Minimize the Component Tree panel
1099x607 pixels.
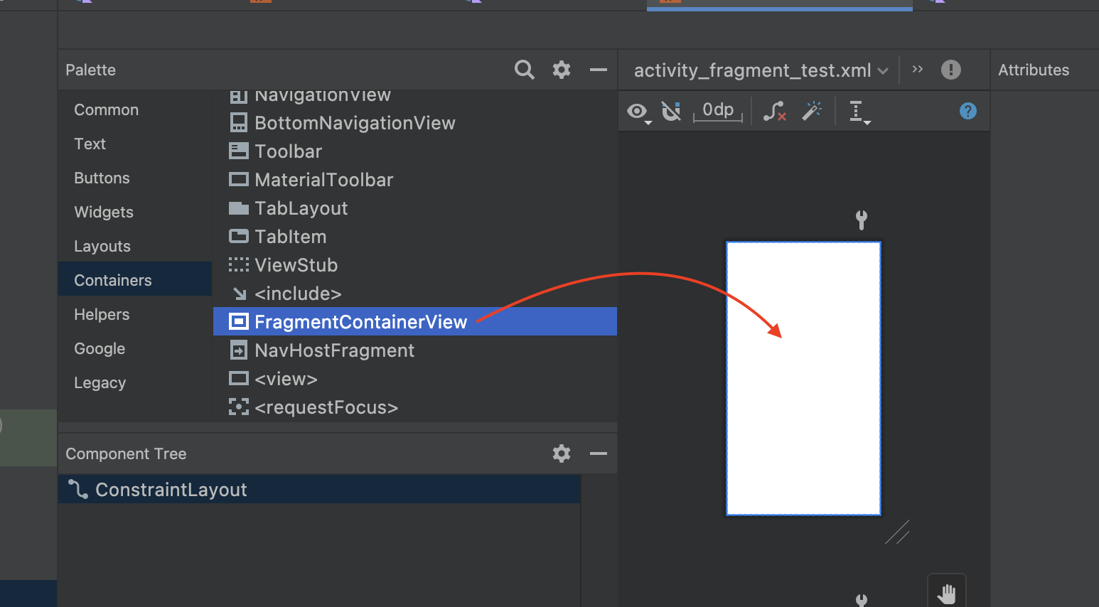coord(599,453)
